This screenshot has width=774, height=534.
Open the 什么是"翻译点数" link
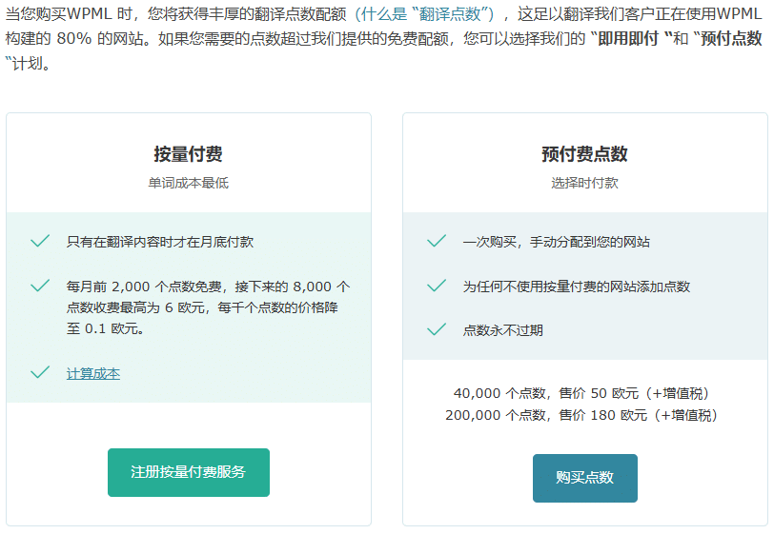pyautogui.click(x=424, y=14)
